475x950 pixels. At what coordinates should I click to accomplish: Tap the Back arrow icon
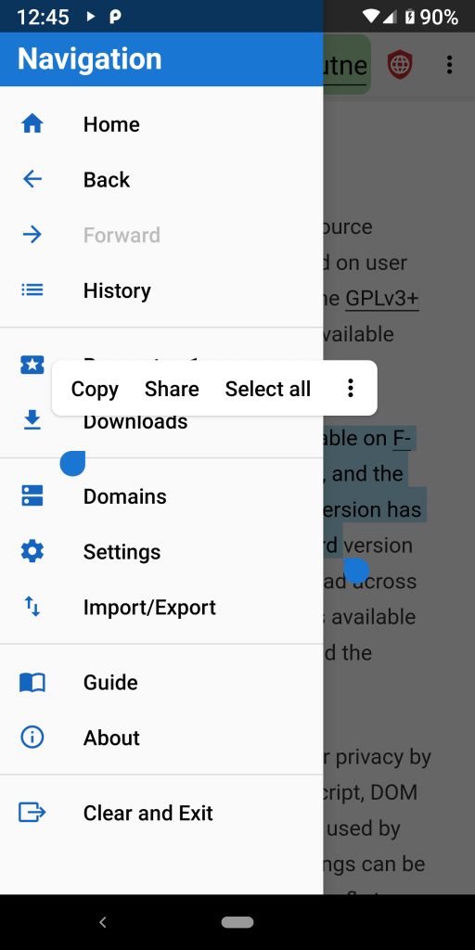pos(32,179)
